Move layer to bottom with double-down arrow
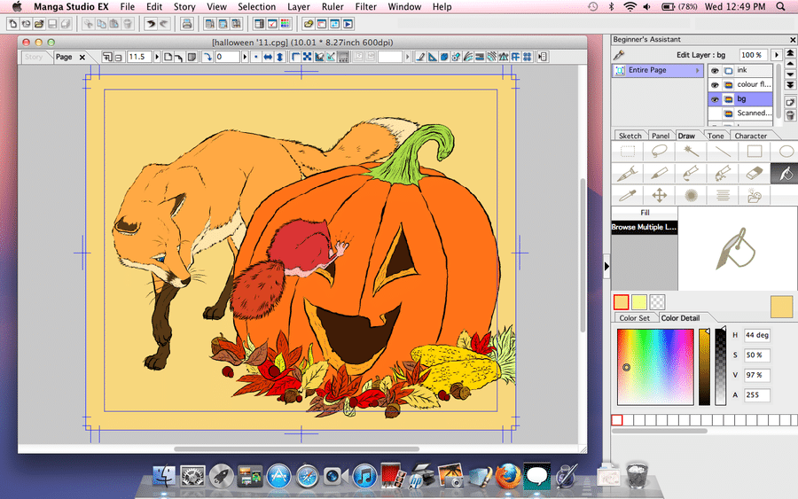 (790, 85)
